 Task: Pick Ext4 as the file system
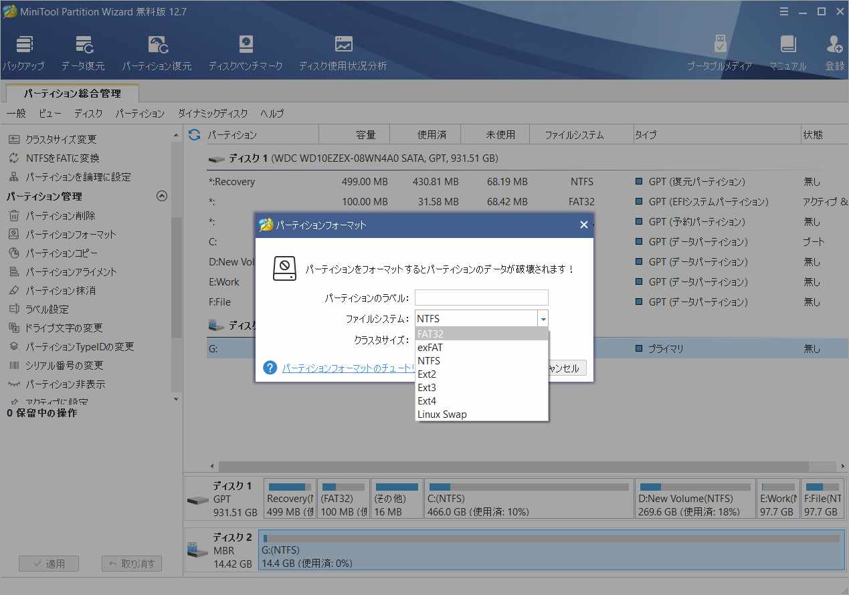pos(482,401)
